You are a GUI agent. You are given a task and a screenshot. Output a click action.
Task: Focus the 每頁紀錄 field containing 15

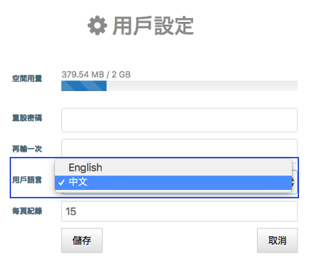click(x=179, y=211)
